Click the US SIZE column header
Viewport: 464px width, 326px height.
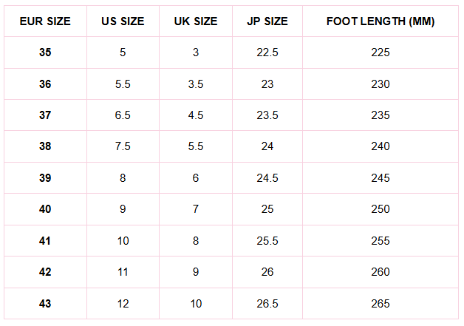pos(123,21)
